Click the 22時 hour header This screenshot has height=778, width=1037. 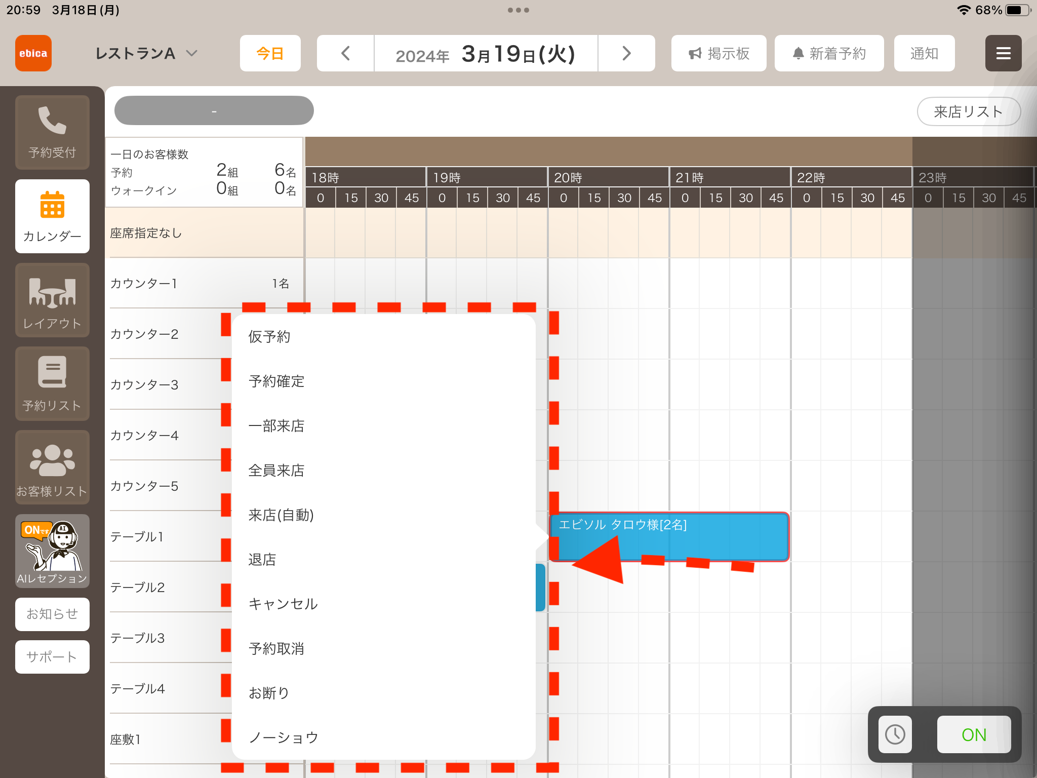point(851,177)
